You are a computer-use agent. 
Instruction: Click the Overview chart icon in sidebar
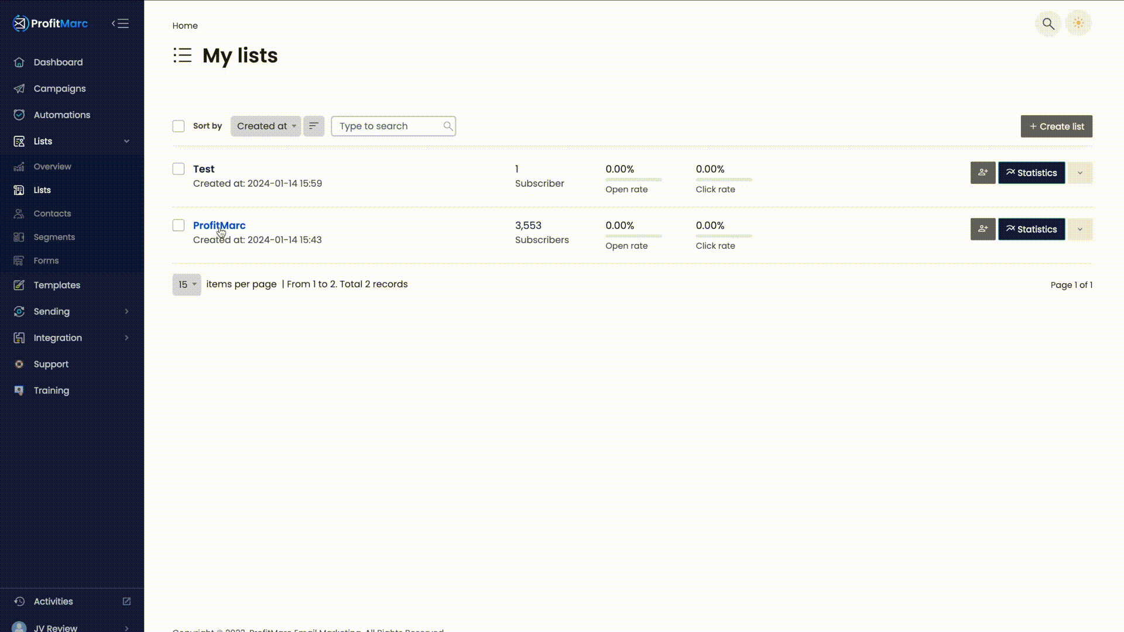point(19,167)
